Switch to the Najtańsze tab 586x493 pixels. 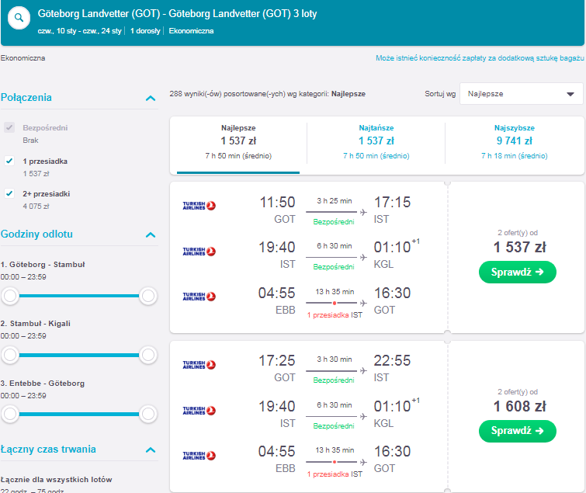point(376,142)
